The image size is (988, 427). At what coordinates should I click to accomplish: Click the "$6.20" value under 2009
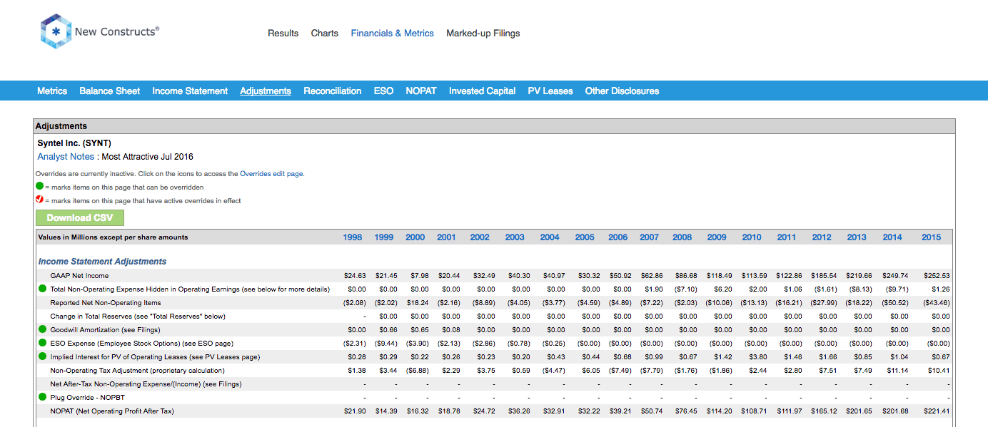pos(725,289)
